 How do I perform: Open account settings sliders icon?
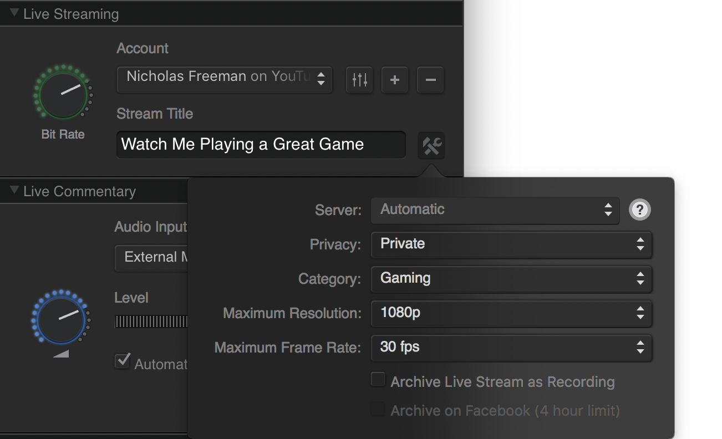359,80
